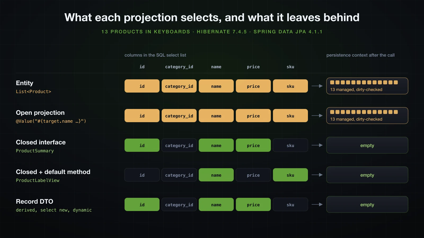Click the price column header
Screen dimensions: 424x238
coord(253,67)
